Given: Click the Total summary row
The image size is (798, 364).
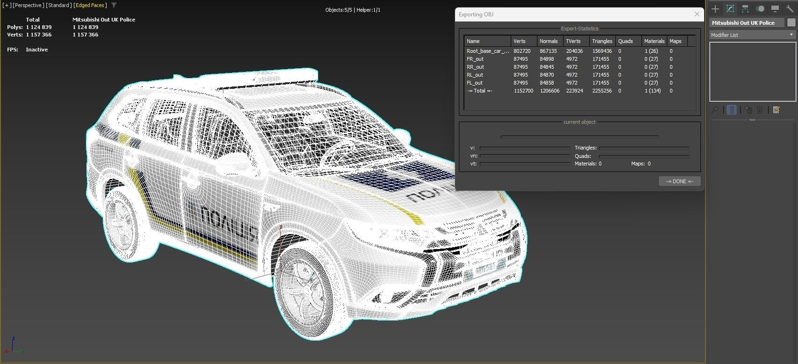Looking at the screenshot, I should tap(579, 91).
